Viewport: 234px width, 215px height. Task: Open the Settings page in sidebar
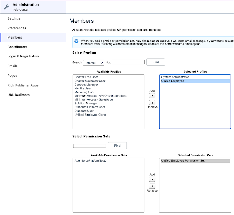14,18
